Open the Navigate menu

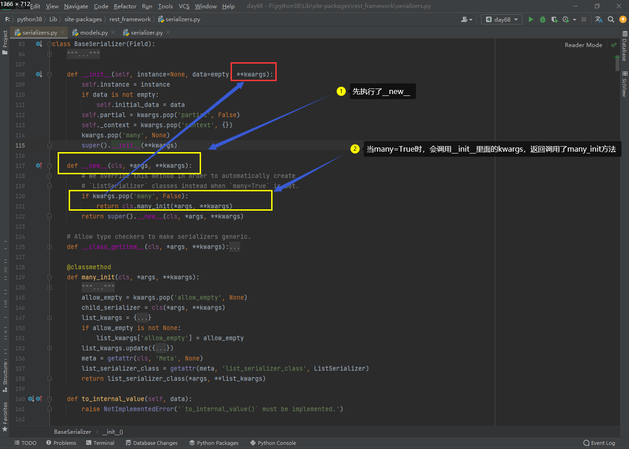[x=76, y=6]
